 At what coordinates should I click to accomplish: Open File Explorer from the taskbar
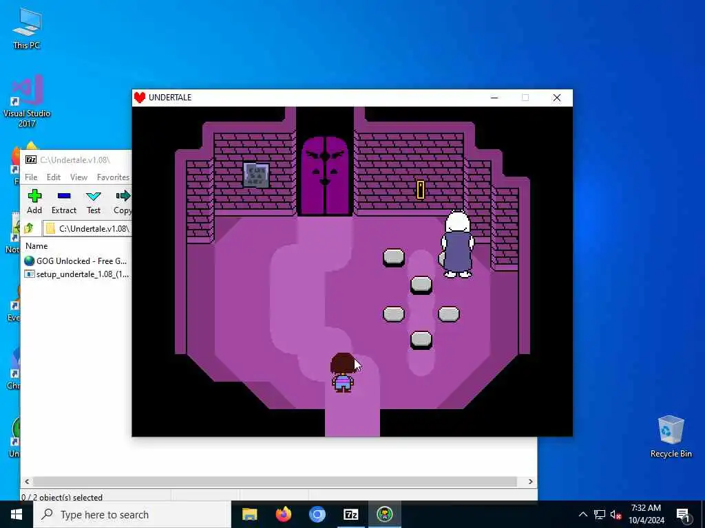(249, 514)
